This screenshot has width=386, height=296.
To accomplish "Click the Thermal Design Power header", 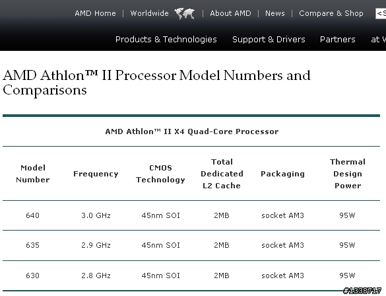I will coord(348,174).
